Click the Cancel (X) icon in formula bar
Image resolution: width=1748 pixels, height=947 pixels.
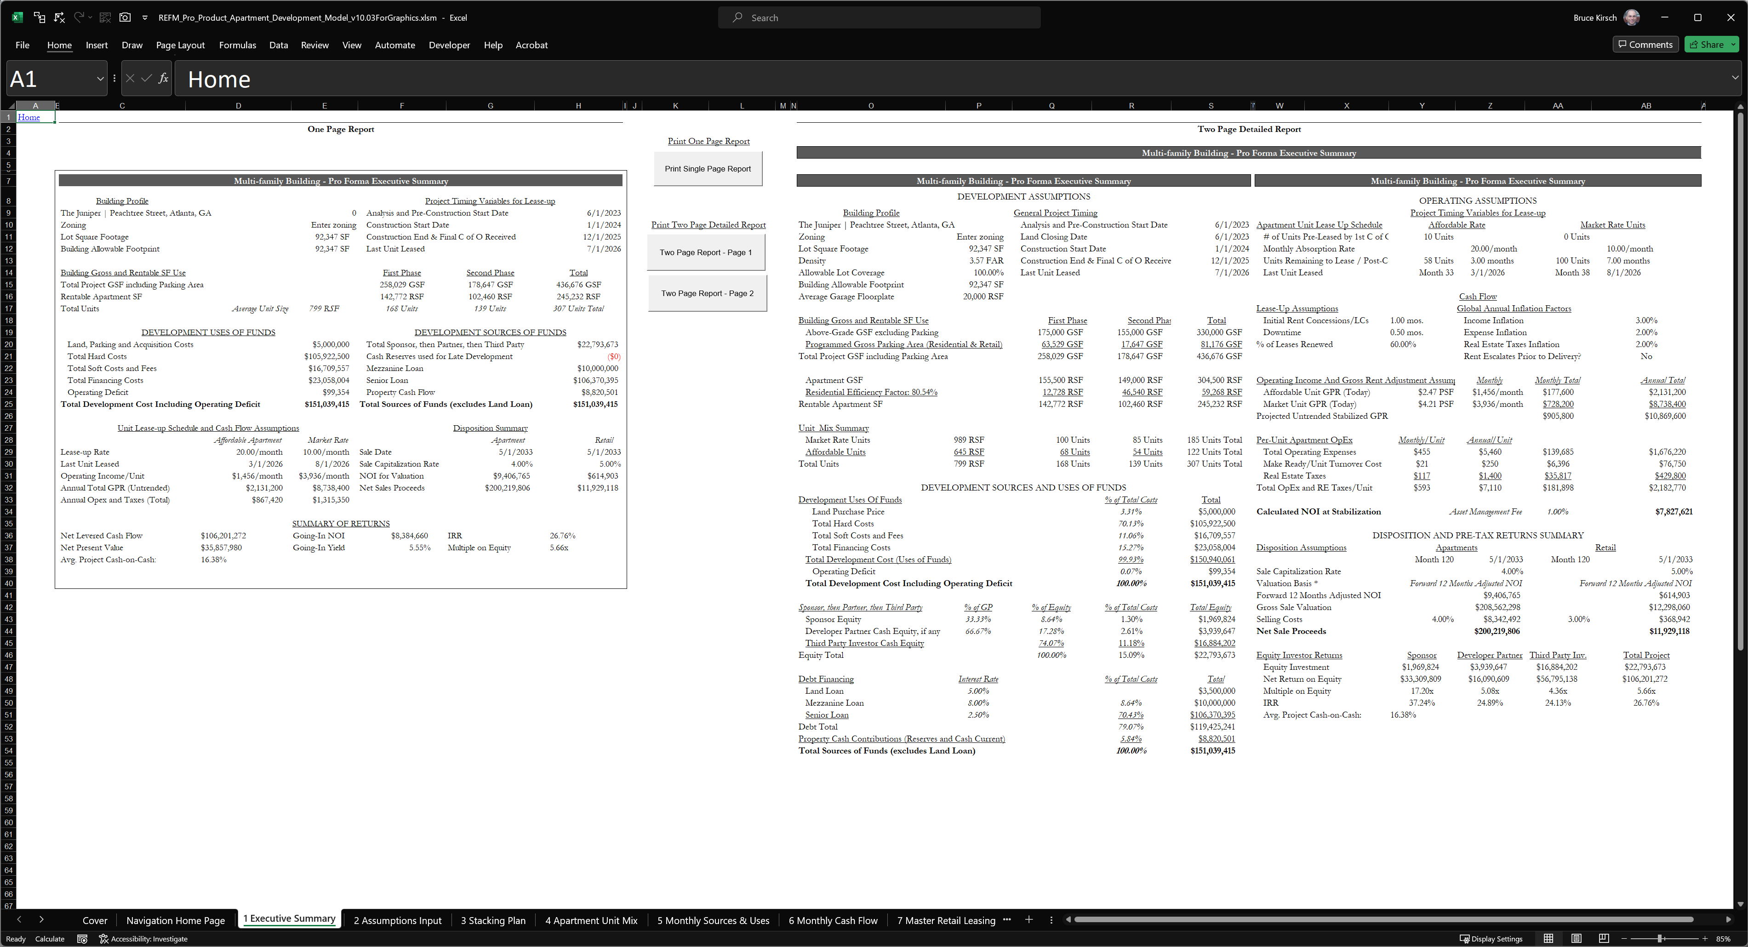130,79
